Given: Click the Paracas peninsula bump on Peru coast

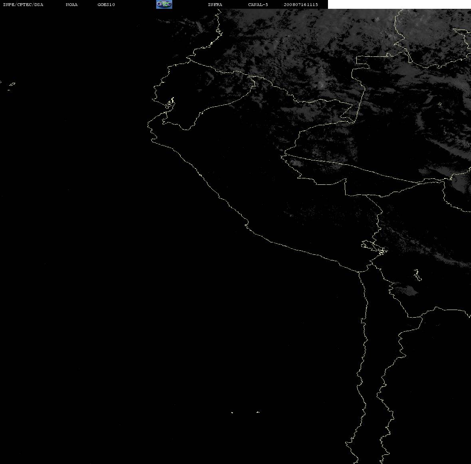Looking at the screenshot, I should pyautogui.click(x=246, y=224).
